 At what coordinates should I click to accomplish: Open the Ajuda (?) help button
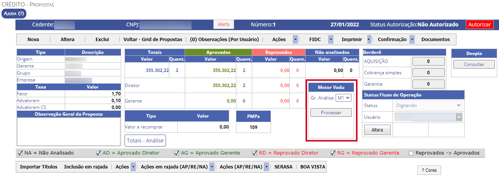(14, 14)
